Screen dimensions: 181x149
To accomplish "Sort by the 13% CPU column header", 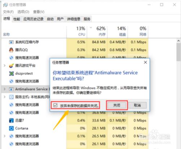I will tap(77, 31).
